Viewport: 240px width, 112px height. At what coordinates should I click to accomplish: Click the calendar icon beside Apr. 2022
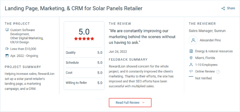pyautogui.click(x=7, y=56)
